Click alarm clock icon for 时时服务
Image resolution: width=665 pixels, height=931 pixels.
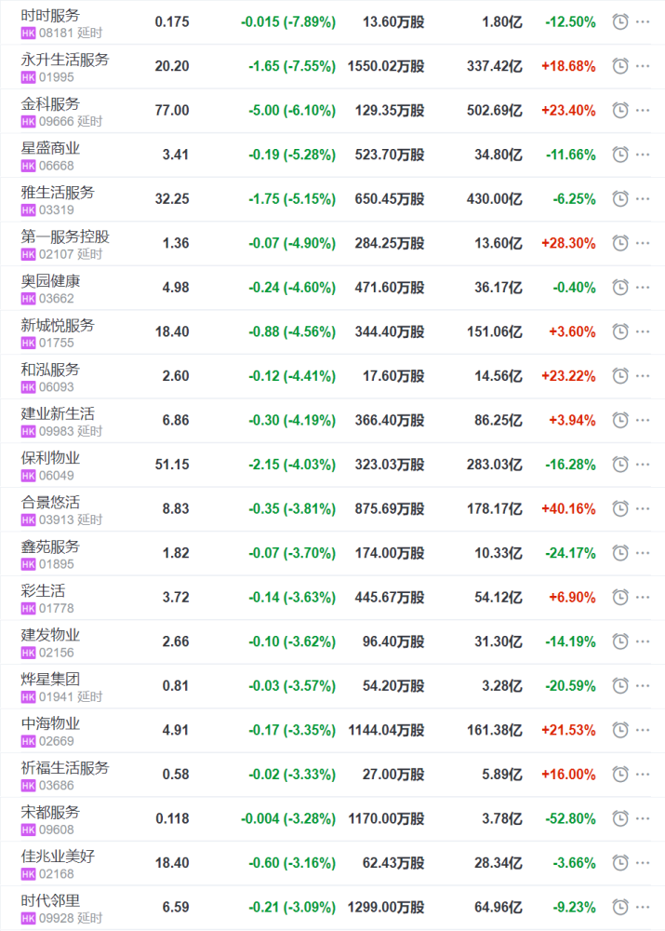pyautogui.click(x=620, y=21)
